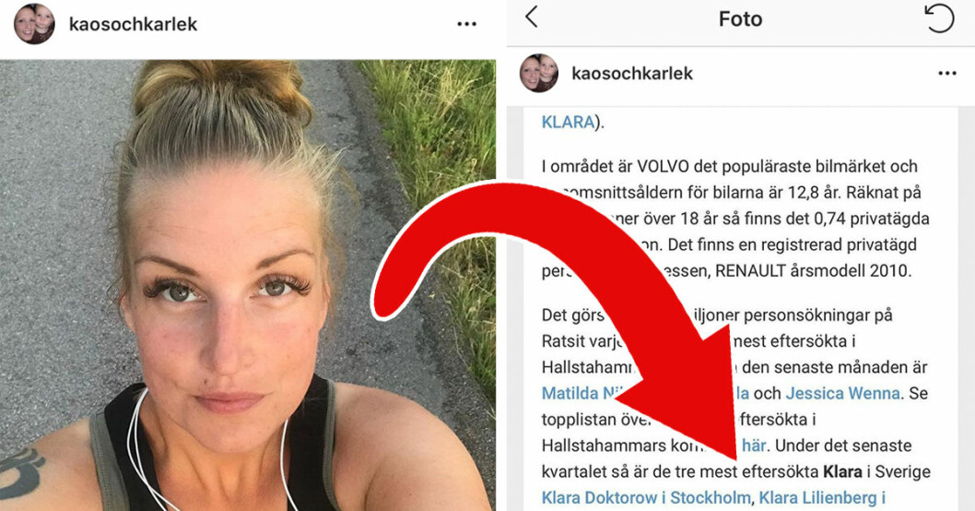
Task: Open the three-dot menu on right post
Action: [x=947, y=74]
